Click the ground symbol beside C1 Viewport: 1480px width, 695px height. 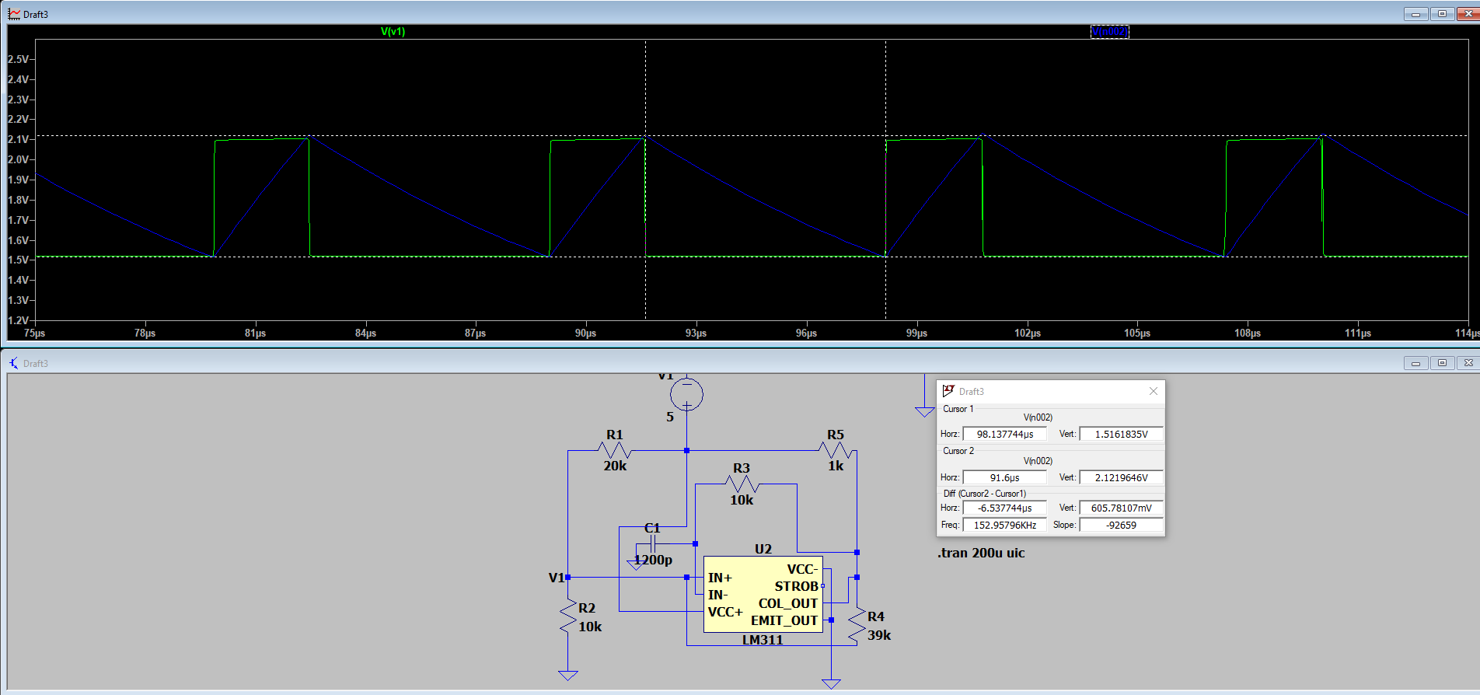pos(636,564)
